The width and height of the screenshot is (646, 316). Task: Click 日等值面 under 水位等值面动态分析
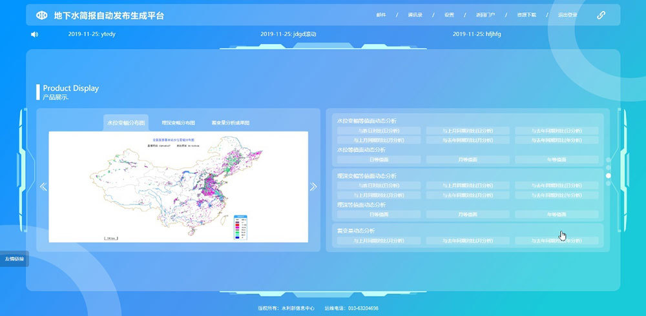pyautogui.click(x=379, y=160)
